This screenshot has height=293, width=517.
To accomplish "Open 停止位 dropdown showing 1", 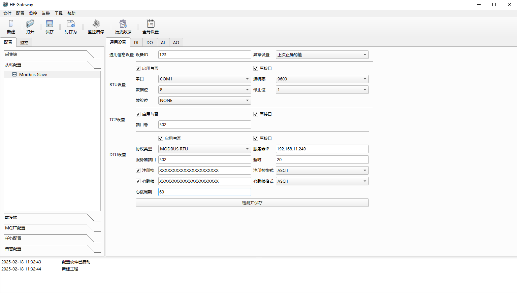I will point(322,89).
